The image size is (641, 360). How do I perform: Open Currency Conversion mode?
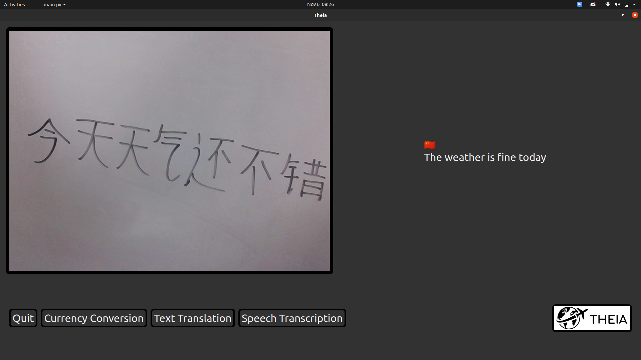[94, 318]
